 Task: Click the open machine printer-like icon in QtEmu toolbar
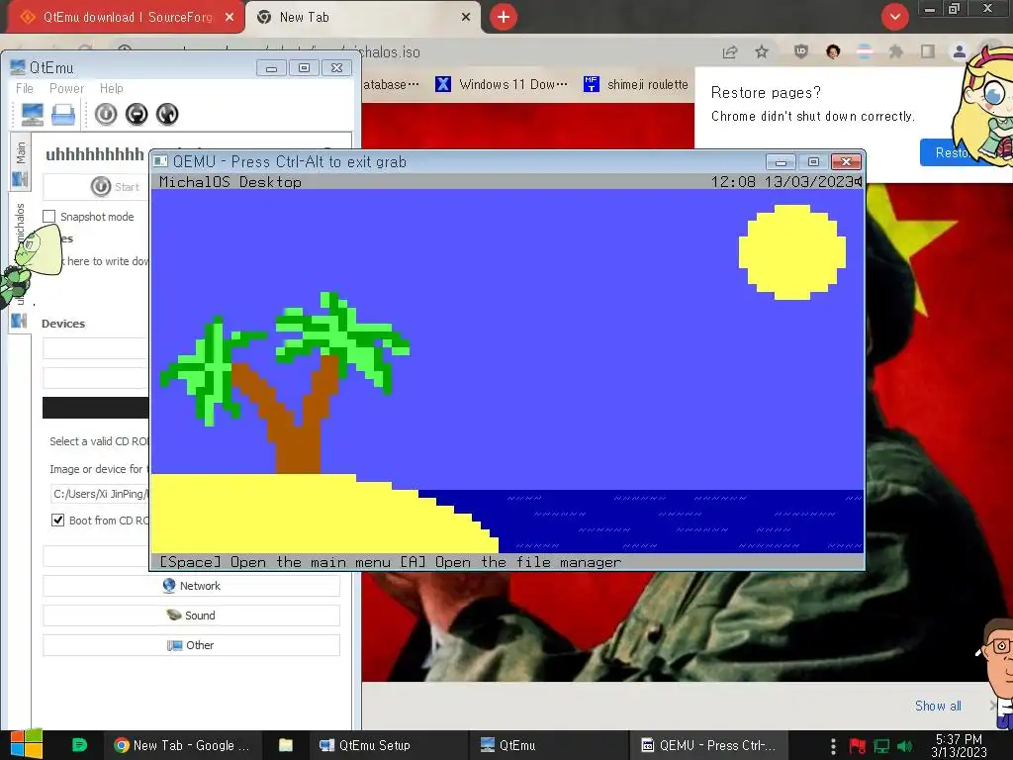(x=63, y=115)
